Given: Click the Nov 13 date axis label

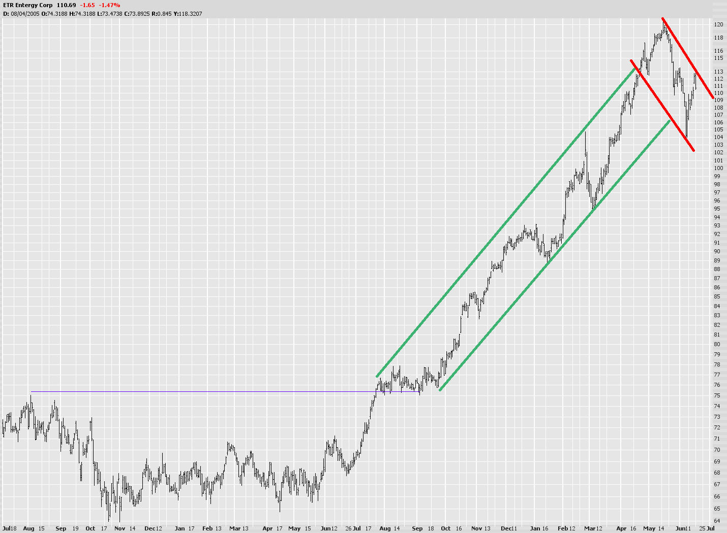Looking at the screenshot, I should (480, 528).
